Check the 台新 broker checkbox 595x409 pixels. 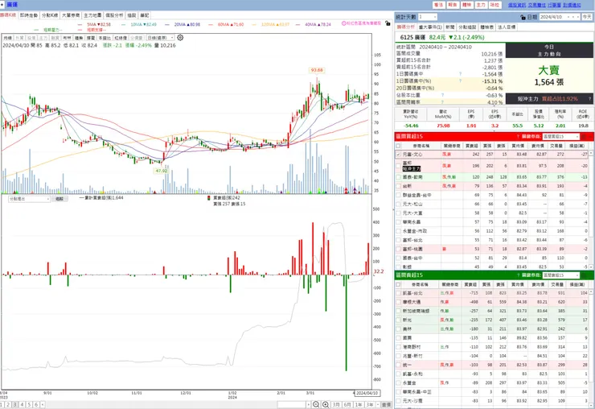(x=398, y=186)
